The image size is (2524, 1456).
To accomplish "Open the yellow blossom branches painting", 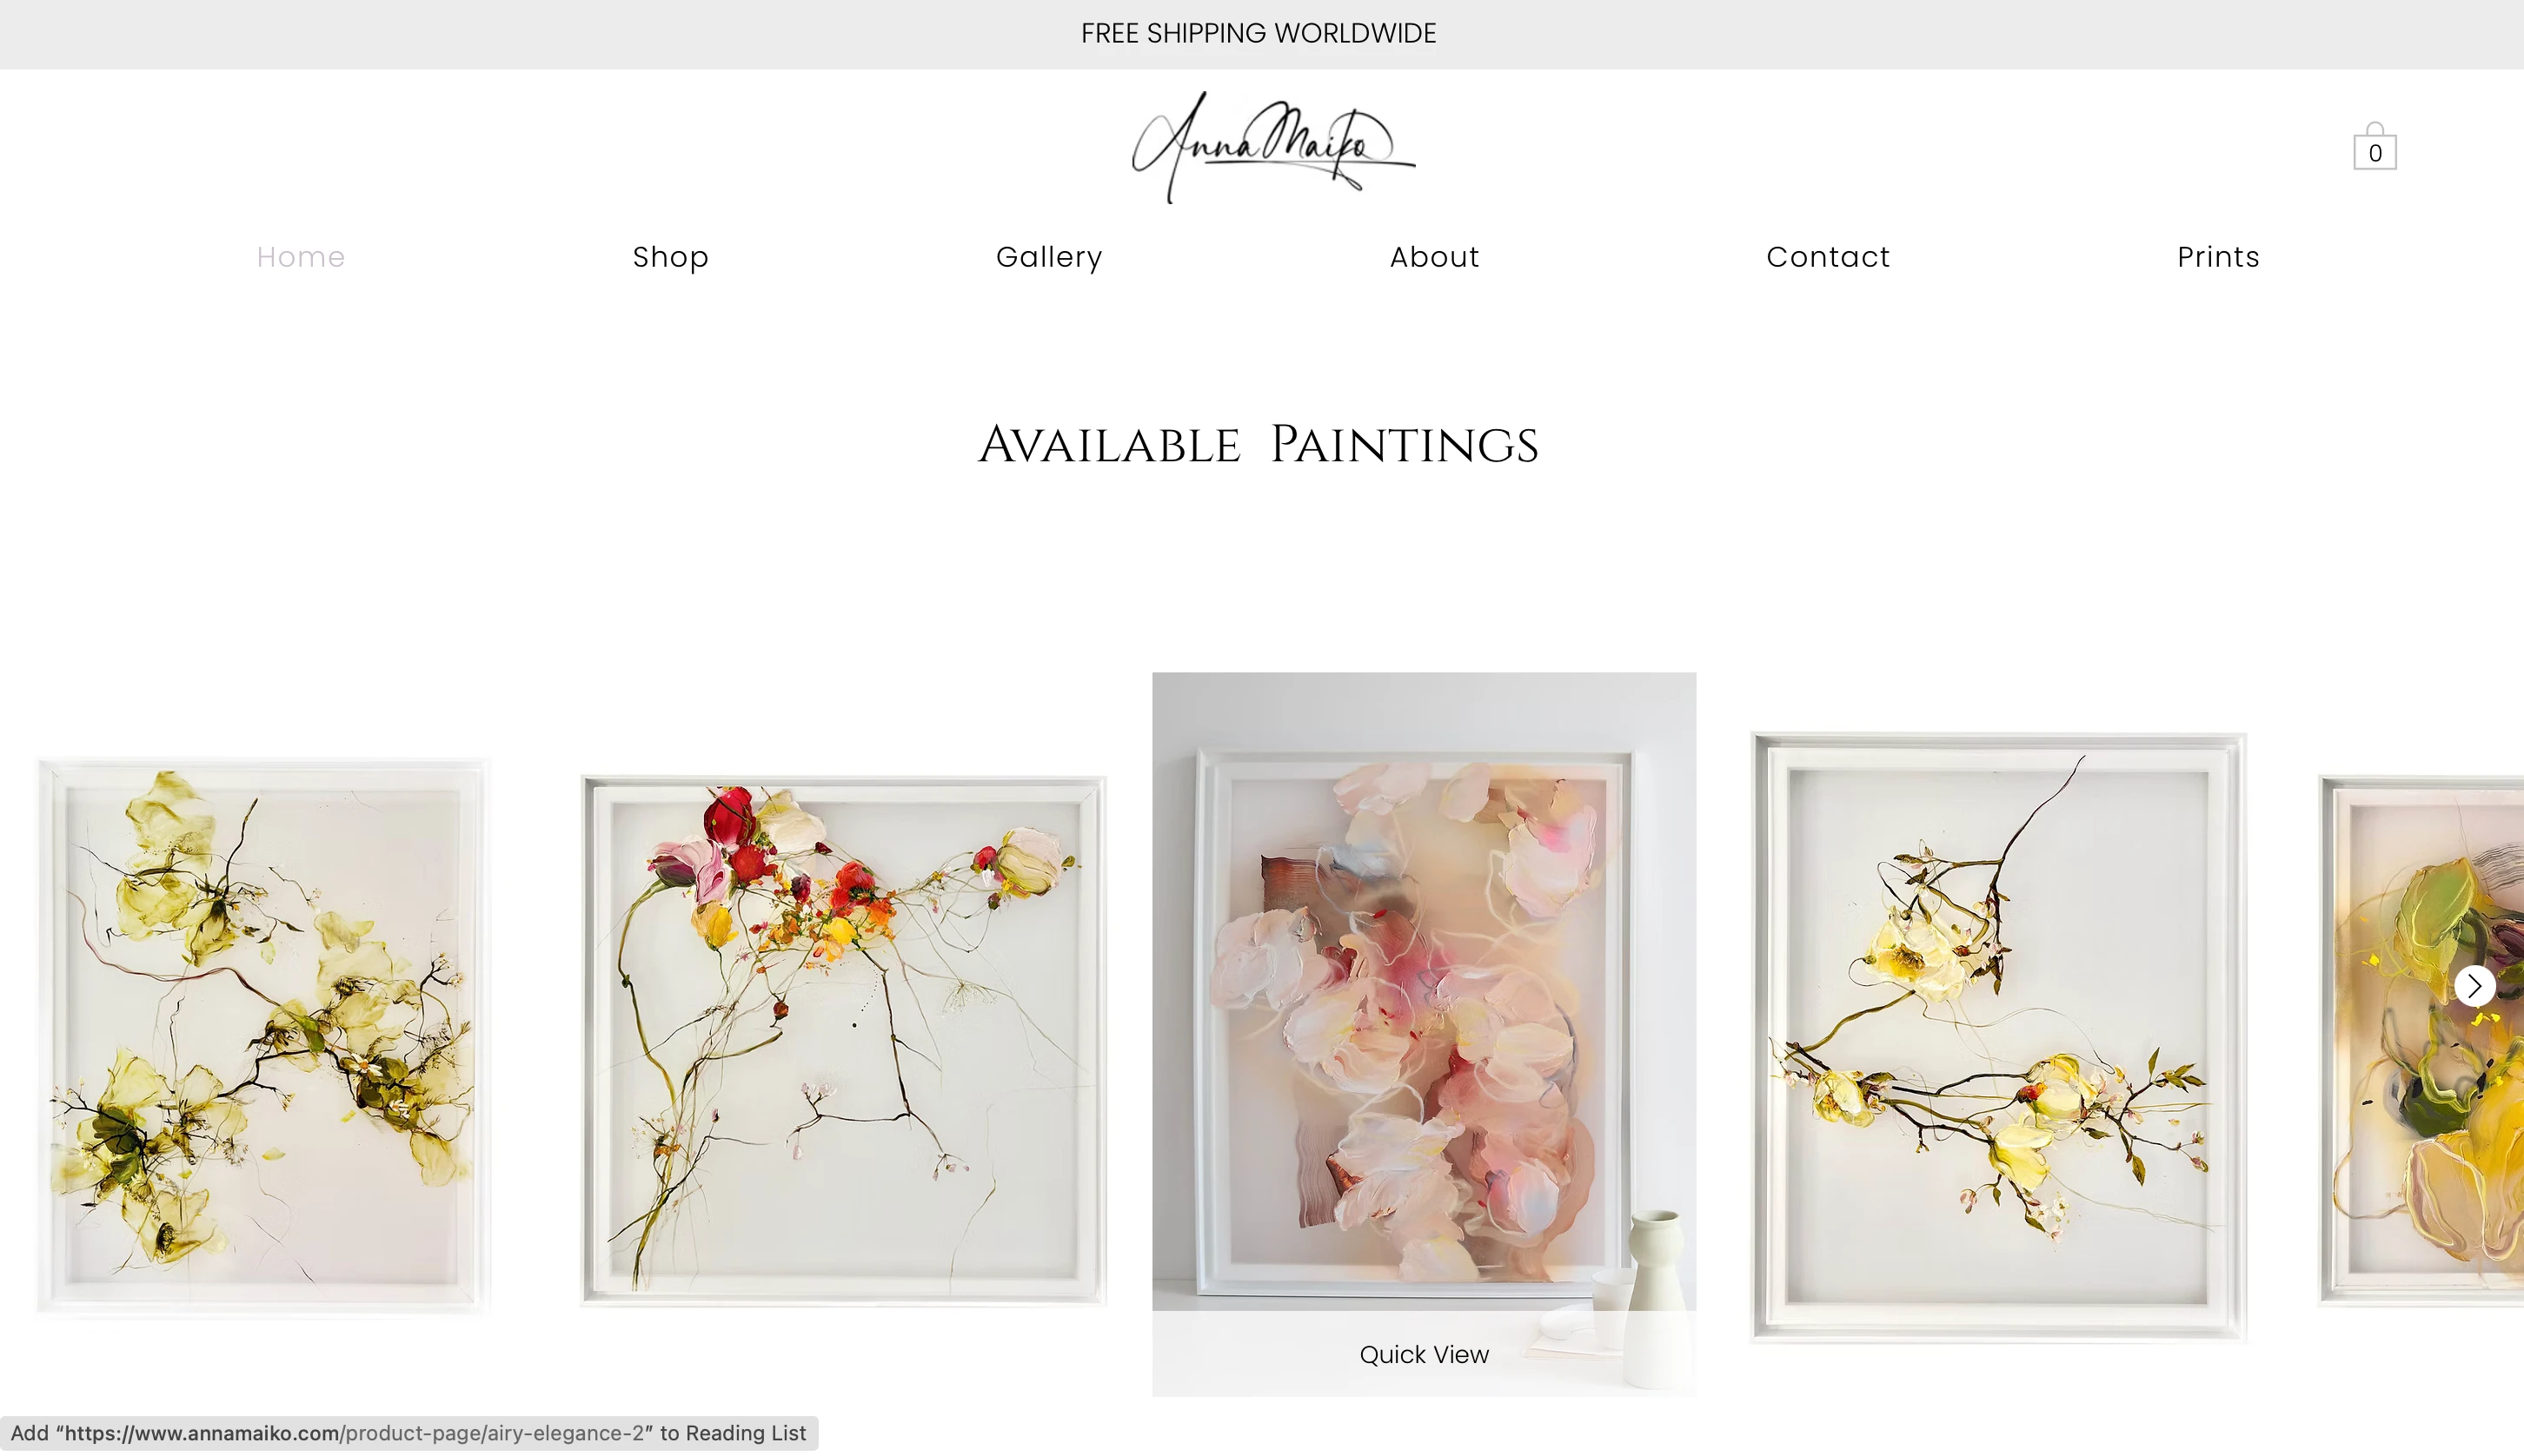I will tap(1998, 1036).
